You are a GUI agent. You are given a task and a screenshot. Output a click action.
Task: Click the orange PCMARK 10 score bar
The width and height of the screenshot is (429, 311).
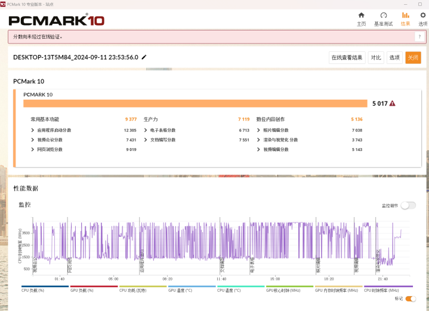[195, 103]
